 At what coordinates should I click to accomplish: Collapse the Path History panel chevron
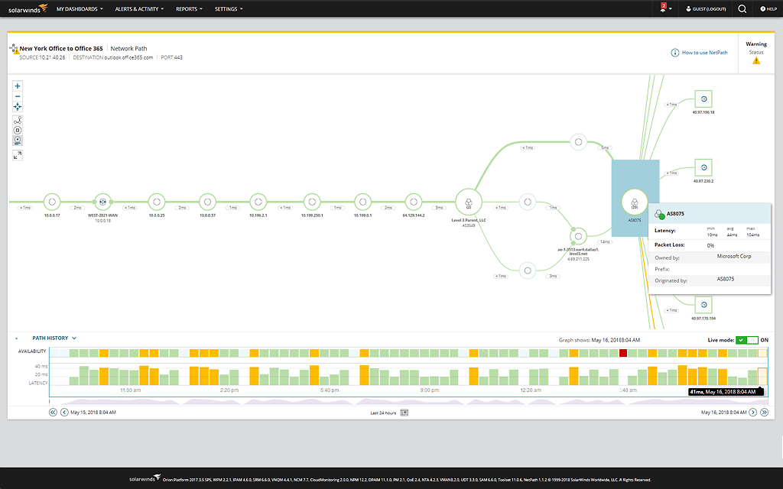(74, 337)
